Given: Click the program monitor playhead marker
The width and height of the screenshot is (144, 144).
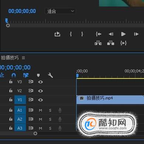Looking at the screenshot, I should point(7,21).
